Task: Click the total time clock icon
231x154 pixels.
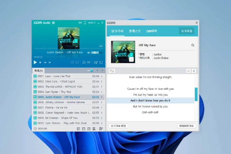Action: pyautogui.click(x=35, y=129)
